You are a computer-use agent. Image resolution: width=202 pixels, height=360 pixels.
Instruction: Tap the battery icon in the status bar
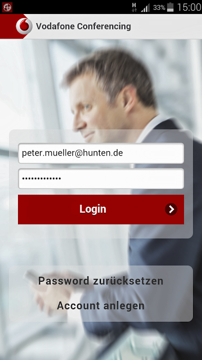[170, 7]
